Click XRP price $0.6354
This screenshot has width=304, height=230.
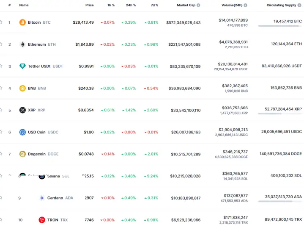point(86,110)
